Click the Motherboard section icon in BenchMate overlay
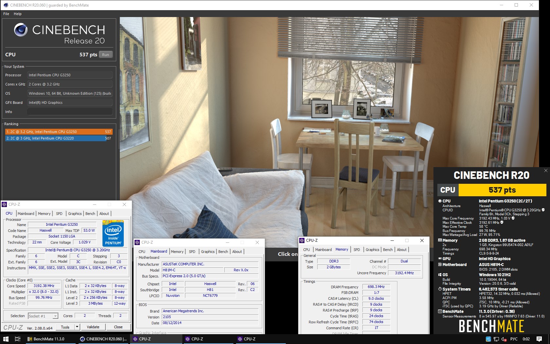 click(440, 264)
